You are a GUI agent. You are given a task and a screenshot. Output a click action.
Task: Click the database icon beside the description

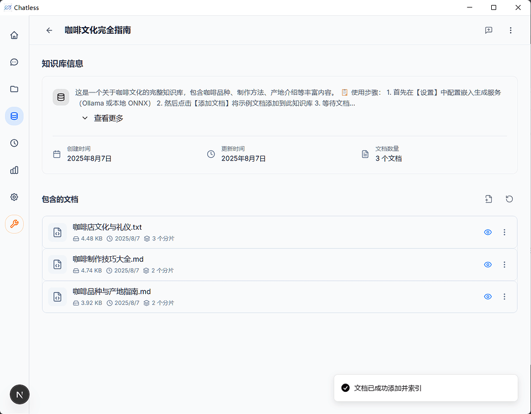(x=61, y=97)
